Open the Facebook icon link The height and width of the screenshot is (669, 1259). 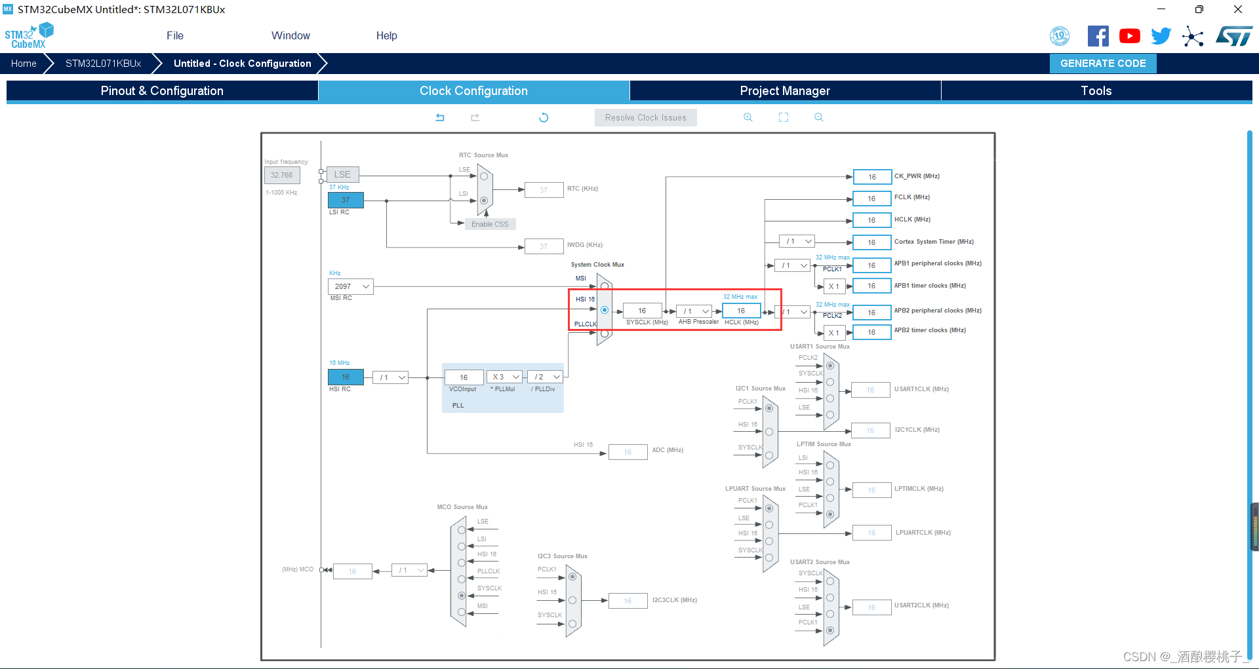coord(1098,36)
